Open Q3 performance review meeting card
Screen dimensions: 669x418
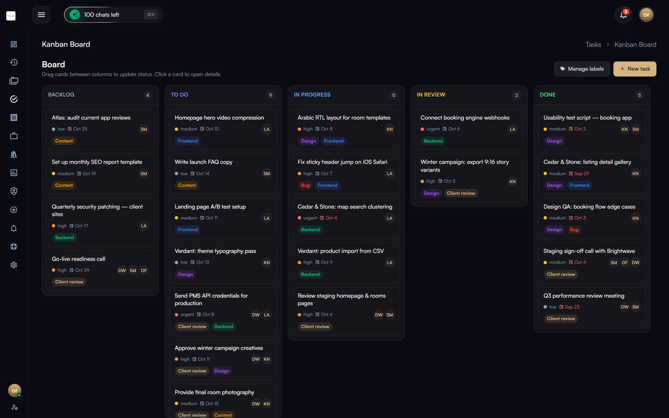click(592, 307)
